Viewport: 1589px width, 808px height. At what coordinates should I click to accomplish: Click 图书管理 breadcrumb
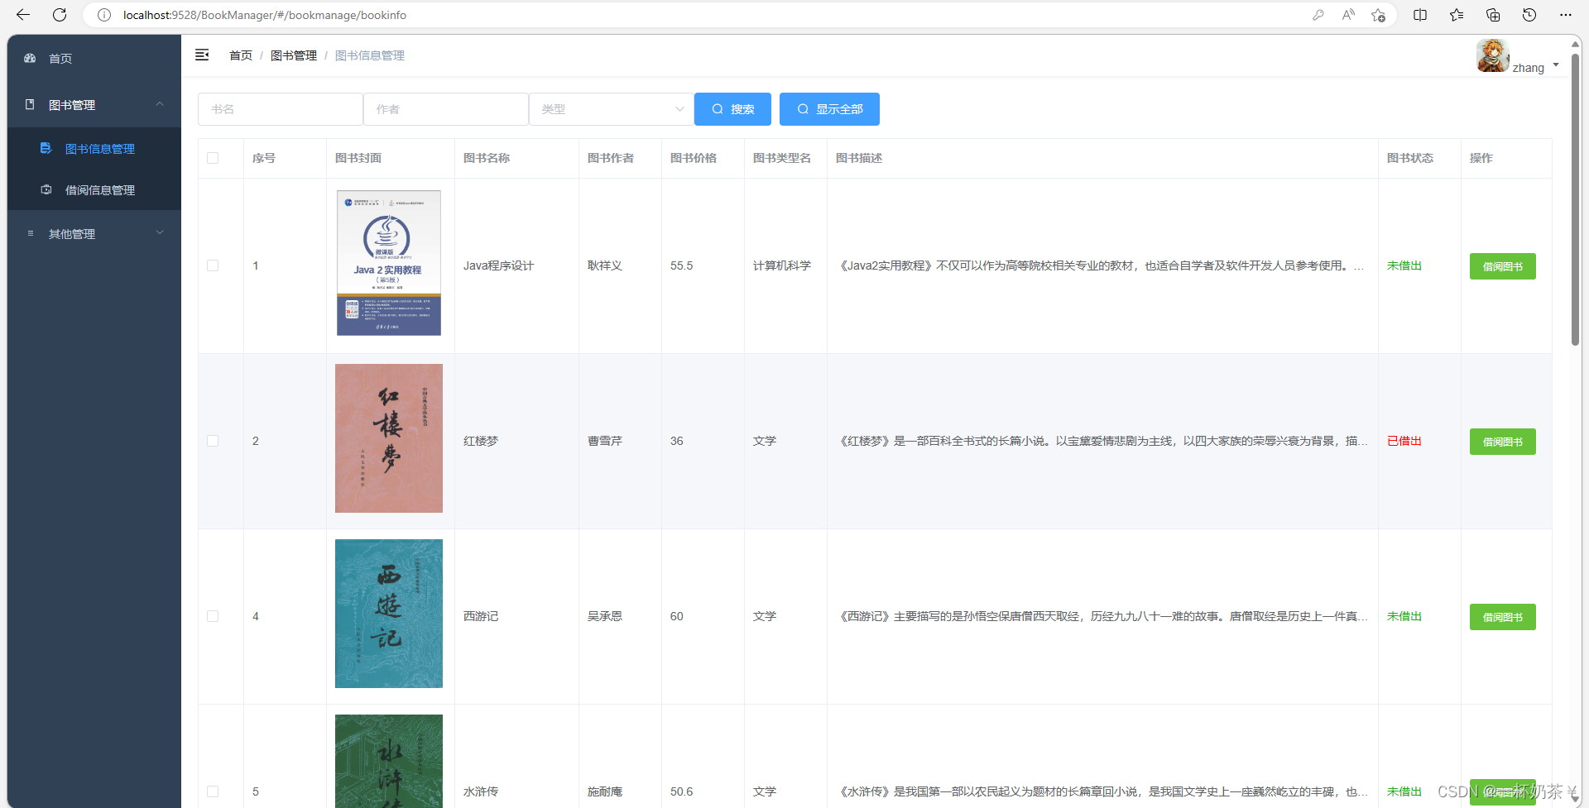coord(294,55)
